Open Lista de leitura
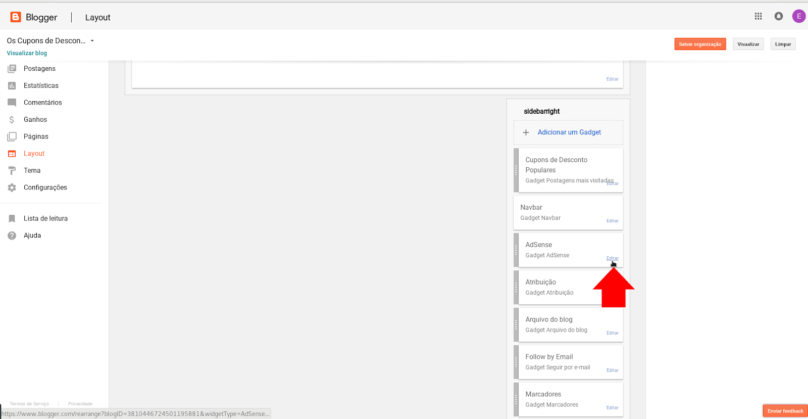 tap(45, 219)
